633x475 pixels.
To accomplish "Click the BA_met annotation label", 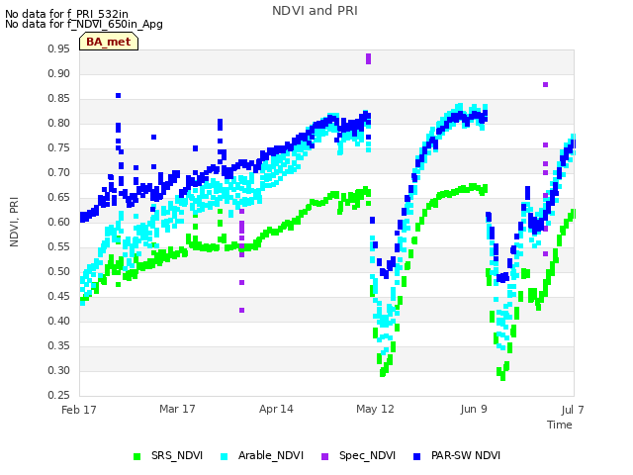I will 109,42.
